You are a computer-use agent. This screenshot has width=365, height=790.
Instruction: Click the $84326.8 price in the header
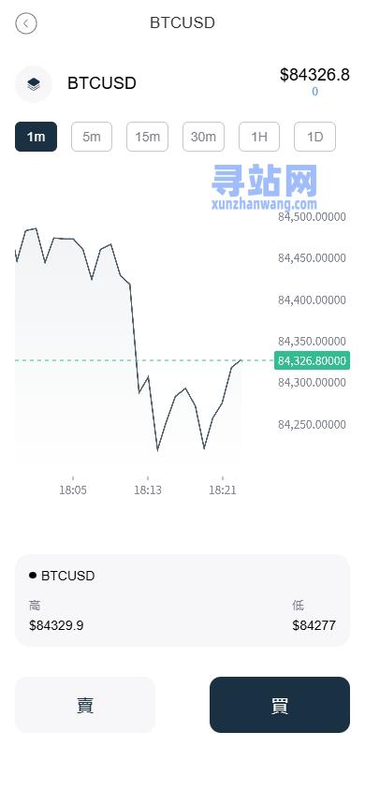coord(314,75)
